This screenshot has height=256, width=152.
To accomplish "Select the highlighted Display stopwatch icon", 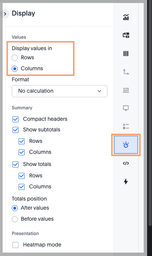I will [x=126, y=145].
